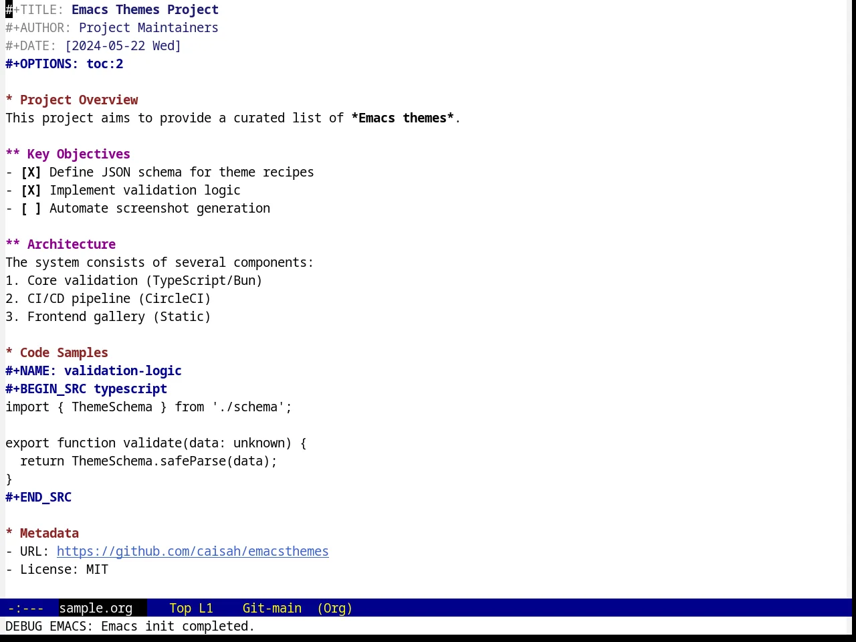Click "3. Frontend gallery (Static)" list item
The height and width of the screenshot is (642, 856).
pyautogui.click(x=108, y=317)
